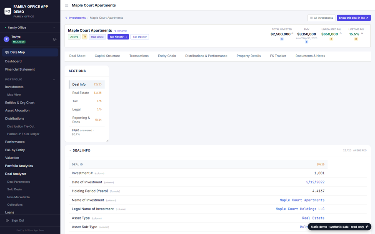375x234 pixels.
Task: Click the fx icon next to Total Invested
Action: [292, 33]
